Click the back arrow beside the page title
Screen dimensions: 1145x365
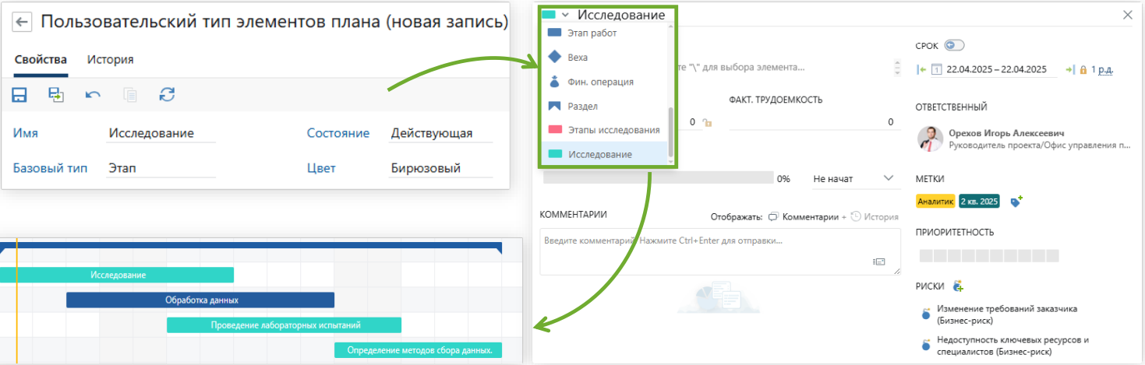(22, 22)
